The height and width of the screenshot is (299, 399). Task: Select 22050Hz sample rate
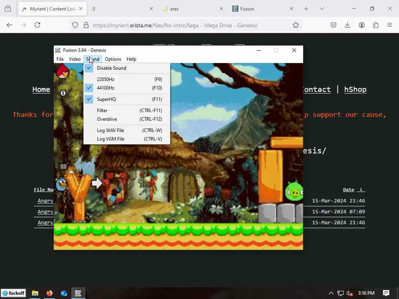tap(127, 79)
